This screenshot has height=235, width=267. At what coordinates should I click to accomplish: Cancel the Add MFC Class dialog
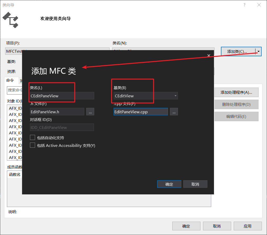point(195,184)
